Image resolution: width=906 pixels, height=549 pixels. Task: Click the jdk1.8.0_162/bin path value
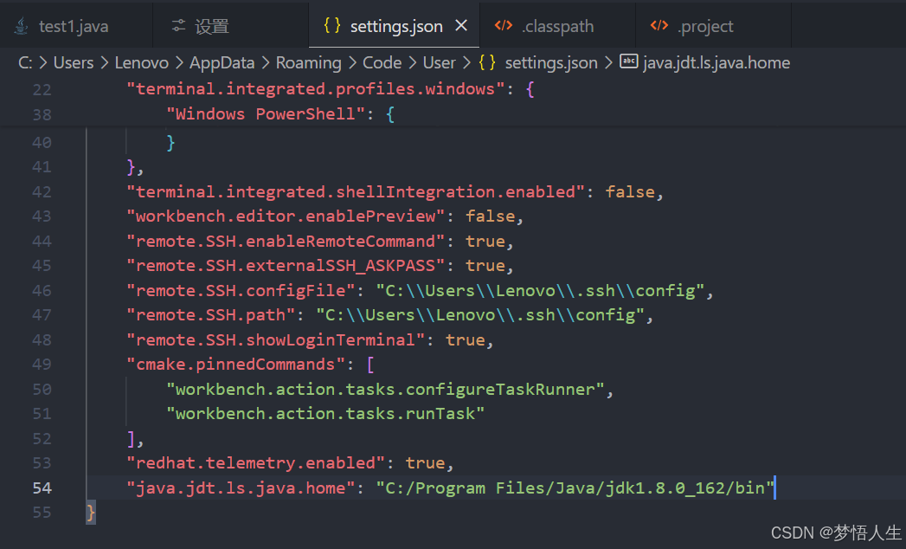(x=575, y=488)
